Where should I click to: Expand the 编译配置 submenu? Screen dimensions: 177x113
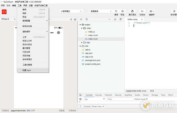coord(33,21)
